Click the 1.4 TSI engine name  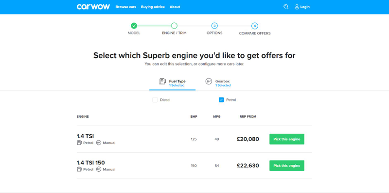86,136
